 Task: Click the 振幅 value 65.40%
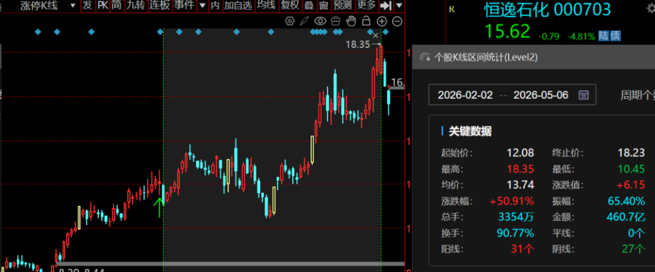click(626, 201)
